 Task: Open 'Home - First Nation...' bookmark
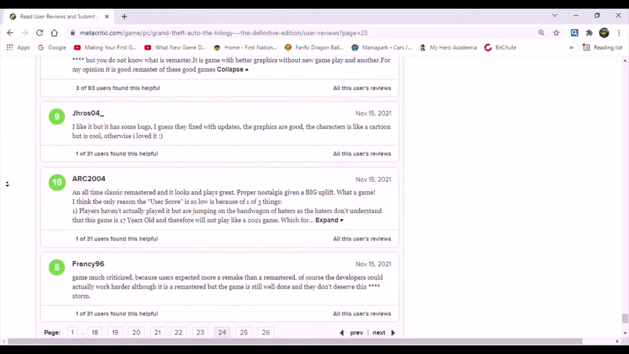pos(245,48)
